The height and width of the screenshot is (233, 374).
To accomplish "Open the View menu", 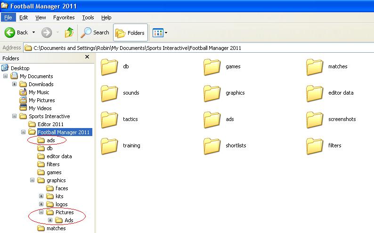I will [x=41, y=17].
